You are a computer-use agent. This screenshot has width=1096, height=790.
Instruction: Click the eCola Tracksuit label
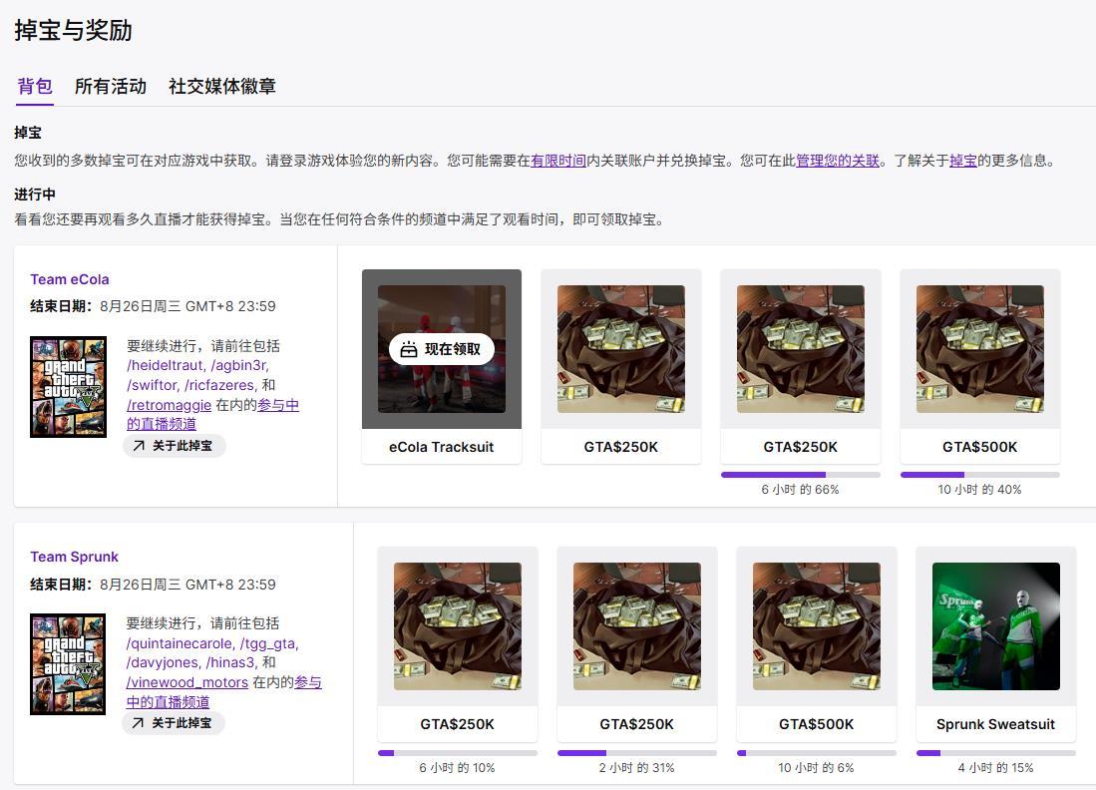tap(442, 447)
